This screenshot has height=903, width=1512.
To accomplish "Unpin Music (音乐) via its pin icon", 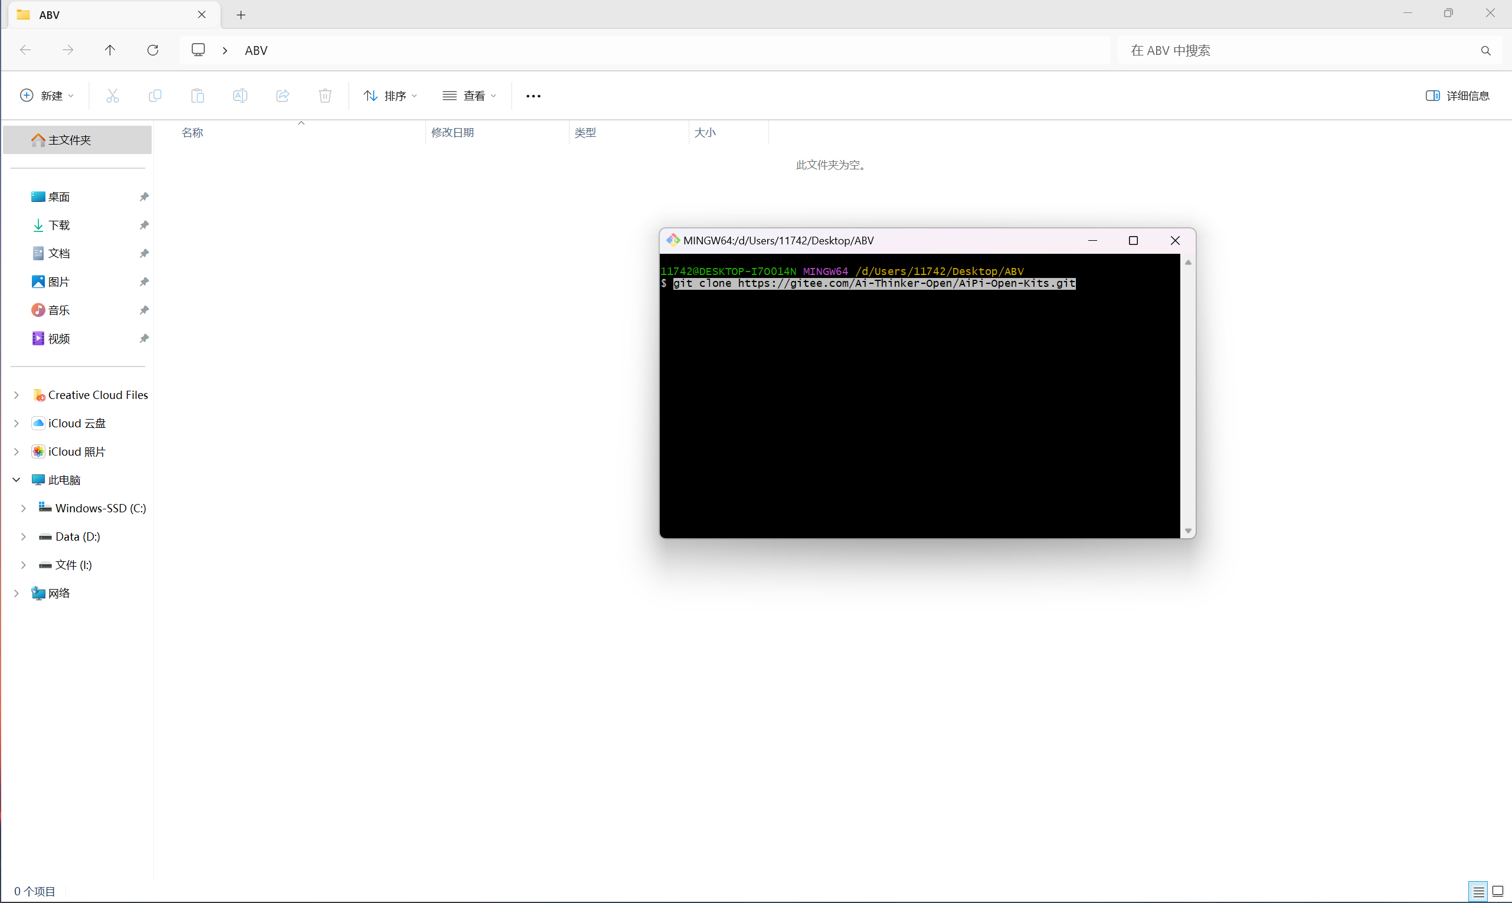I will (144, 310).
